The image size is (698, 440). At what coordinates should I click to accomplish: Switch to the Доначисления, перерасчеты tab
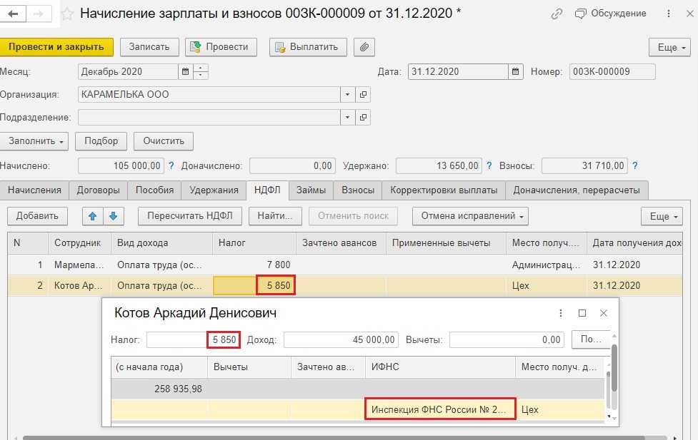click(577, 190)
